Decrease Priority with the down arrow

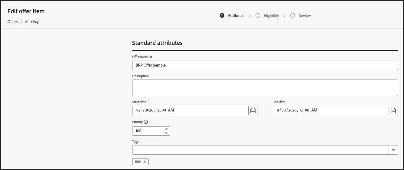166,133
